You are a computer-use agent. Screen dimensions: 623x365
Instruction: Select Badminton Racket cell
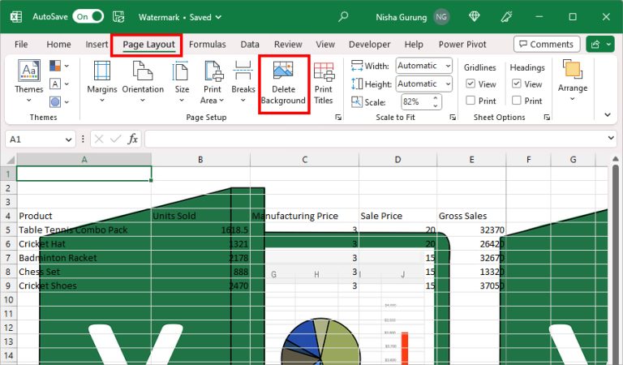coord(84,258)
